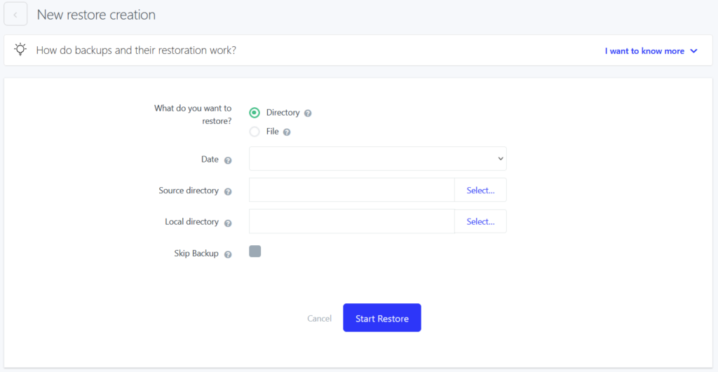Go back using the left chevron button

tap(15, 15)
